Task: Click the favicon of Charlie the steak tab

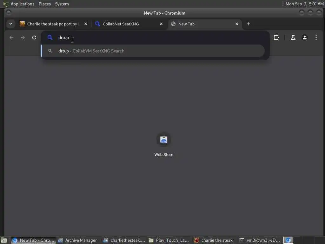Action: click(x=22, y=24)
